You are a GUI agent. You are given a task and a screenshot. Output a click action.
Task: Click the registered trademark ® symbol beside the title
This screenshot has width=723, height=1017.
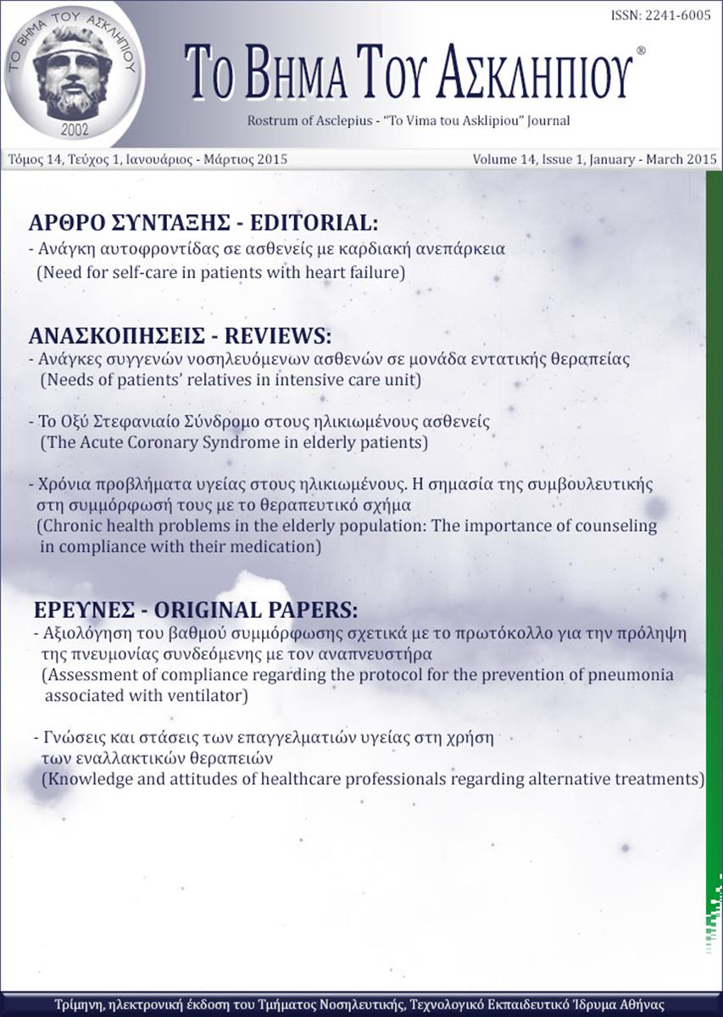click(x=641, y=51)
